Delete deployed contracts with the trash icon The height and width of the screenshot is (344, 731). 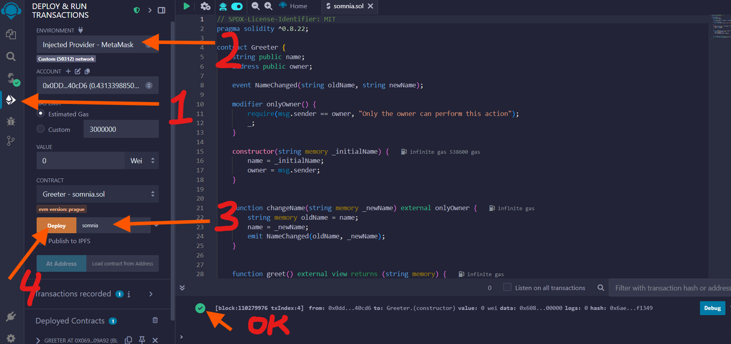click(x=155, y=321)
